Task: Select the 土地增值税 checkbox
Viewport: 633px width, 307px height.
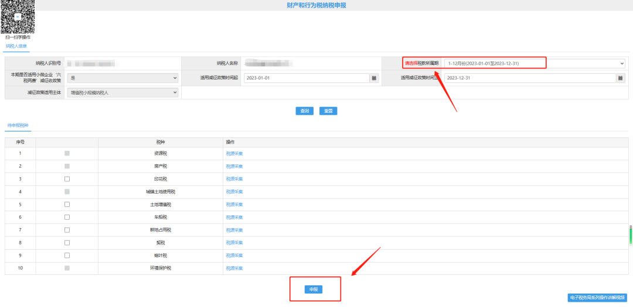Action: point(67,204)
